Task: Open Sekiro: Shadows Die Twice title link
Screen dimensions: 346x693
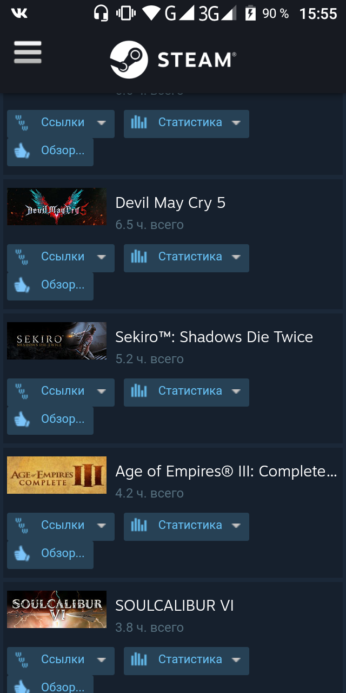Action: point(214,337)
